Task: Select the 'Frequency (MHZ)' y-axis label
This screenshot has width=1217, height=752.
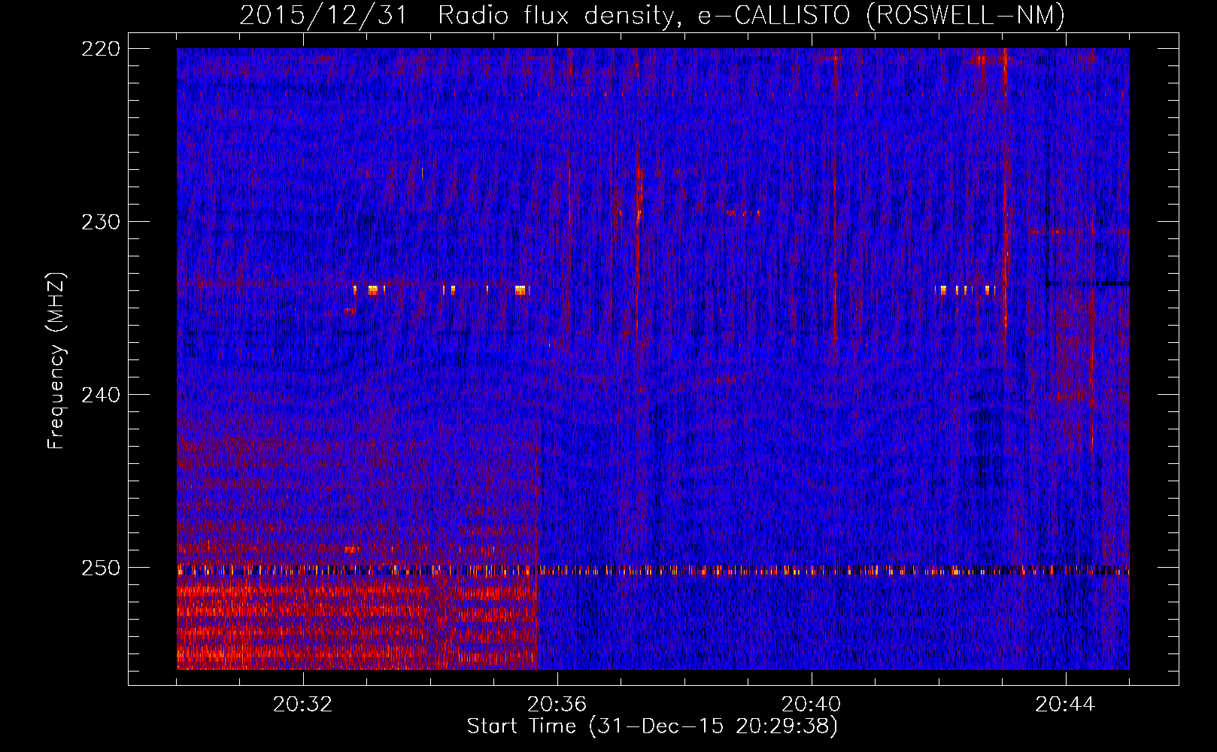Action: 57,360
